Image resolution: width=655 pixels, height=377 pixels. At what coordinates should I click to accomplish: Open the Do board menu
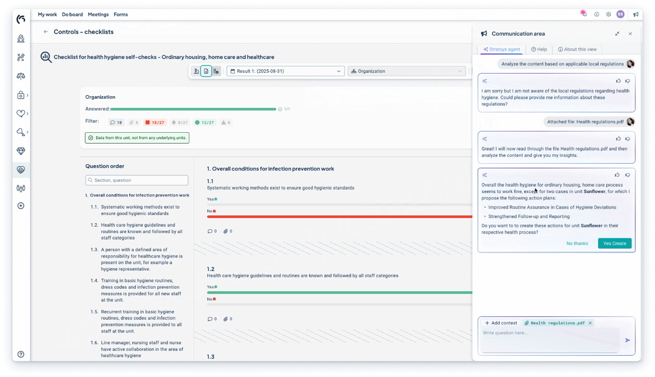click(x=72, y=14)
